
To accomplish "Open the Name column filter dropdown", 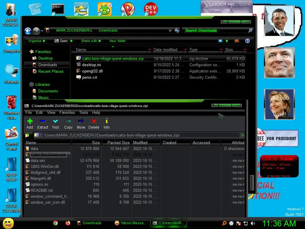I will tap(150, 50).
